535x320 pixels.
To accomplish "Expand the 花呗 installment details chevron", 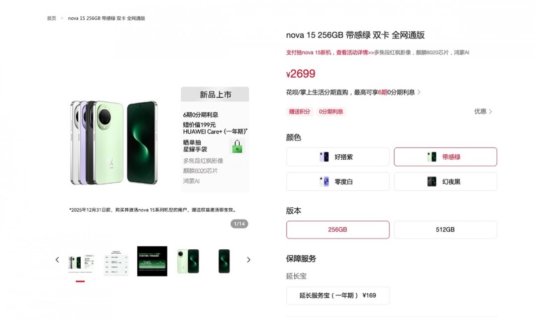I will pyautogui.click(x=419, y=92).
